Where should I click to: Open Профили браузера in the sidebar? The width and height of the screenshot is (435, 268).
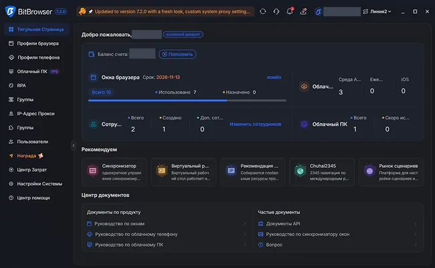[x=37, y=43]
